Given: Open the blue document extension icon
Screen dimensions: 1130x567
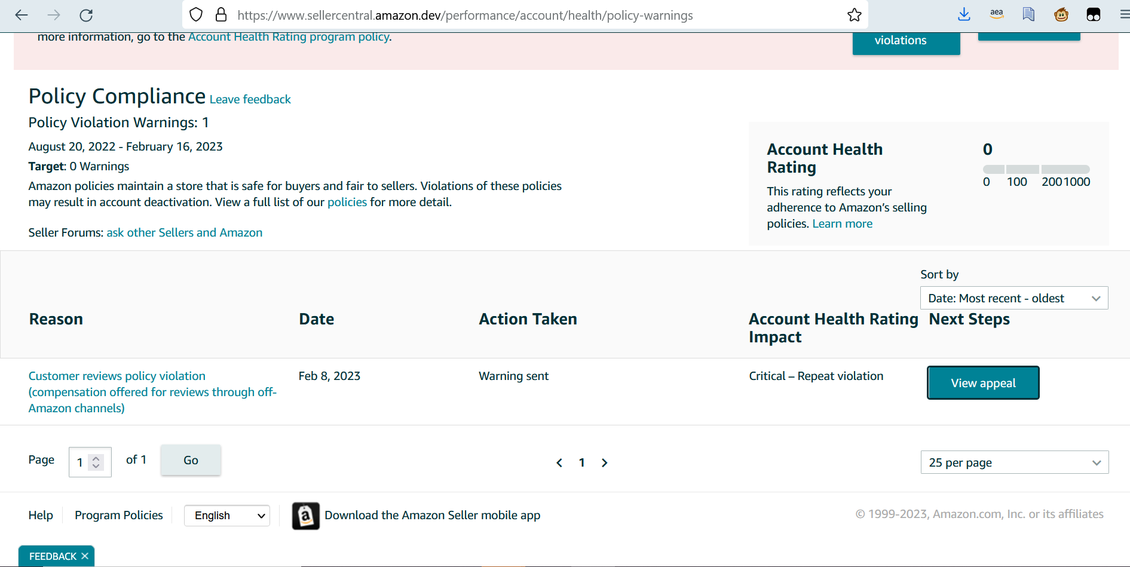Looking at the screenshot, I should click(x=1028, y=14).
